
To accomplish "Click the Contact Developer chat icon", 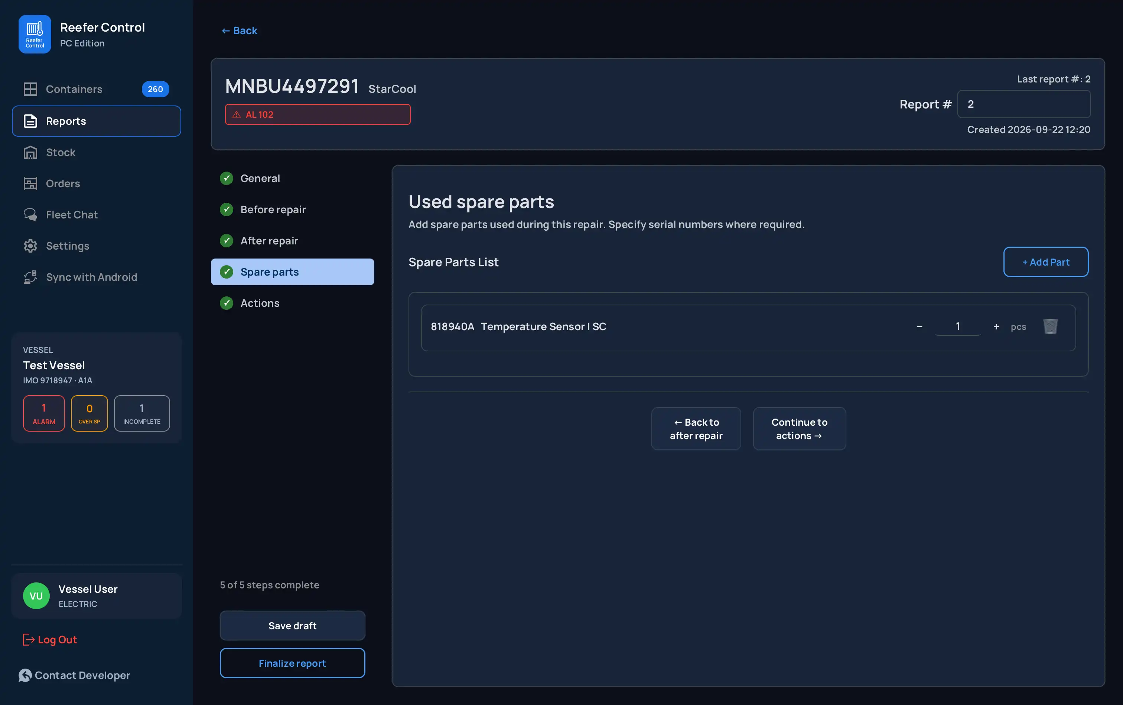I will [25, 676].
